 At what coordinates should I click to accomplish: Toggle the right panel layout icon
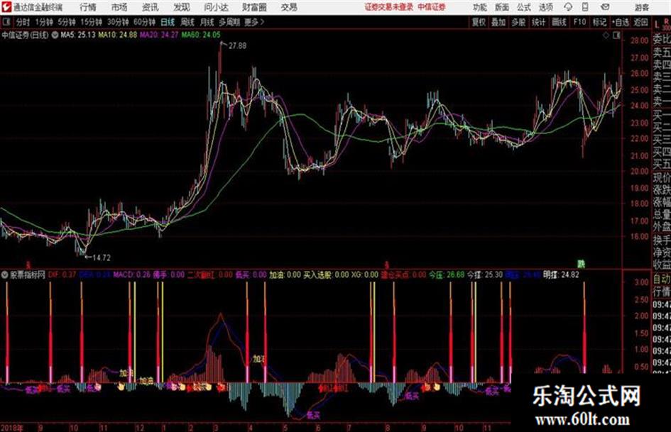616,35
